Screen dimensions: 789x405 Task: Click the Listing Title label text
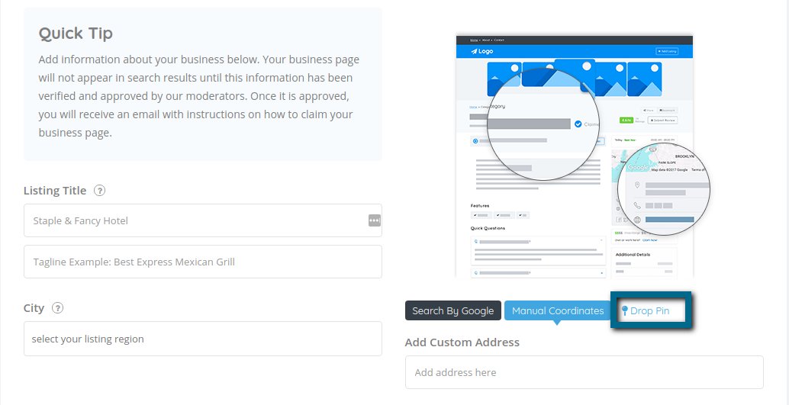click(55, 191)
